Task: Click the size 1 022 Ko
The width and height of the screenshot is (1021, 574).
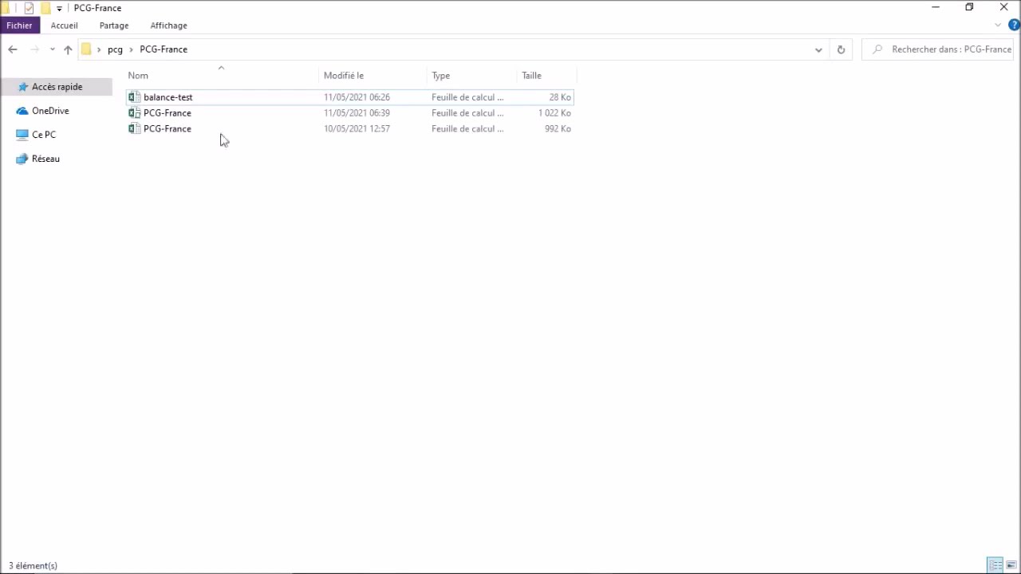Action: click(x=554, y=113)
